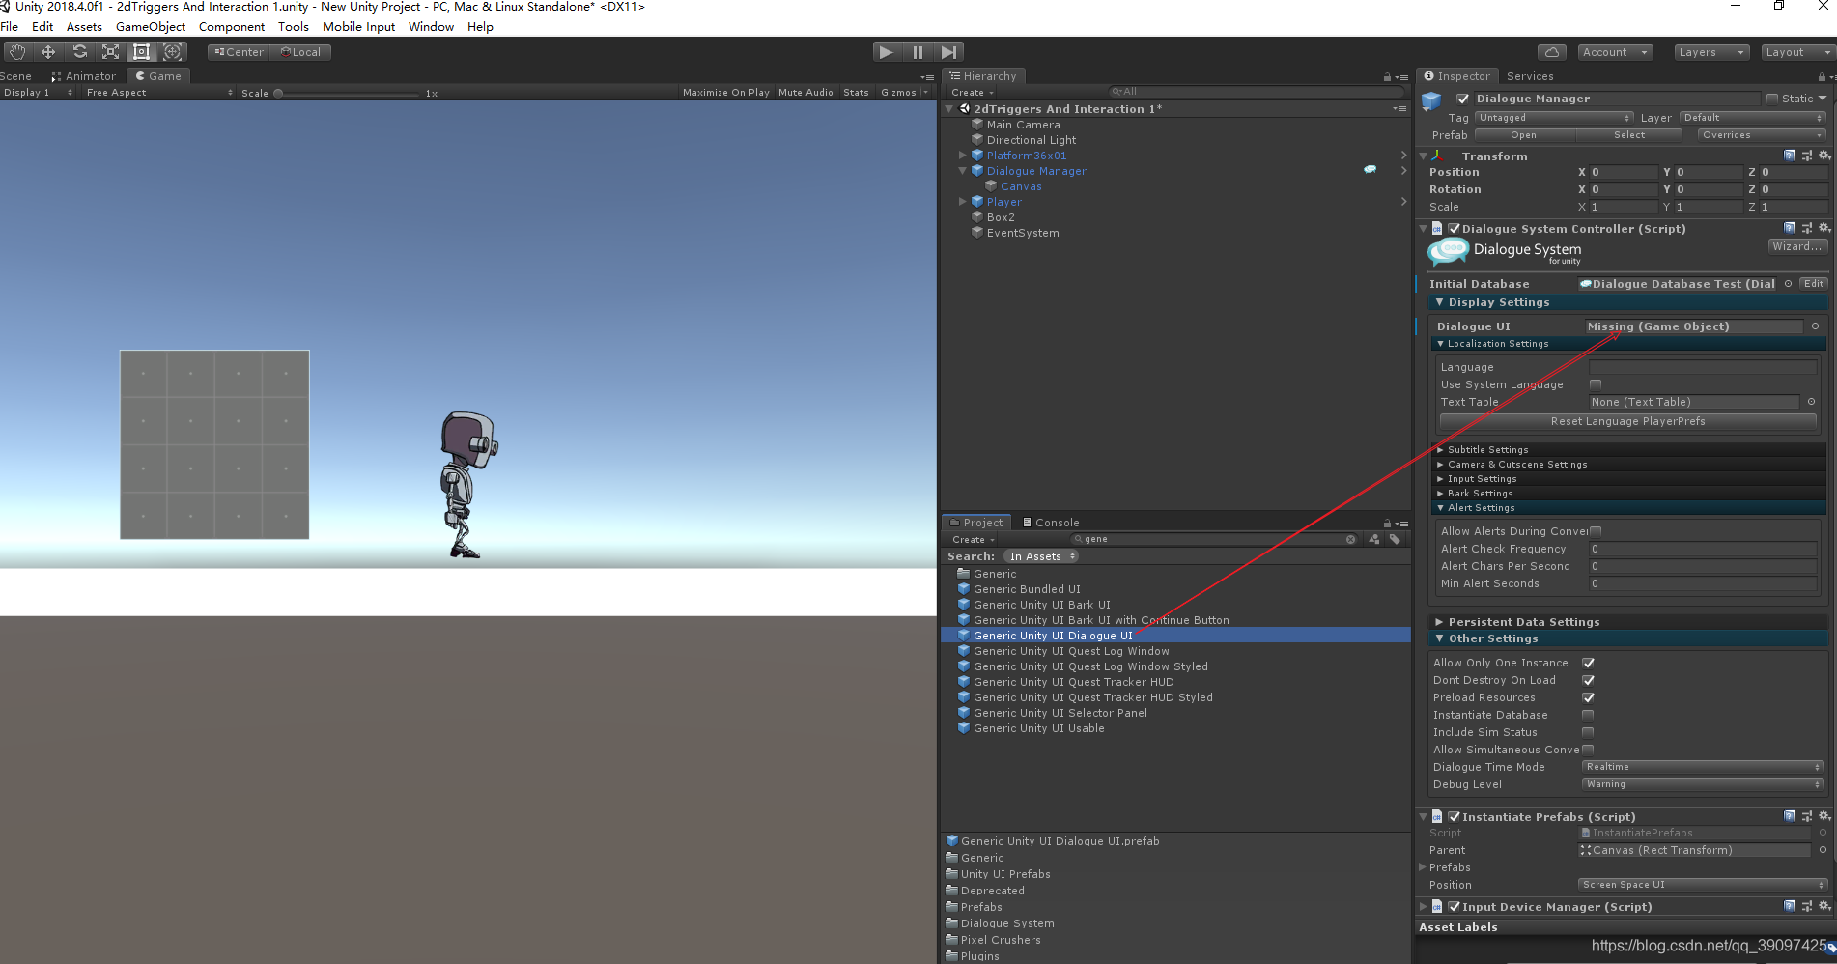
Task: Click the Collab cloud icon
Action: [x=1551, y=51]
